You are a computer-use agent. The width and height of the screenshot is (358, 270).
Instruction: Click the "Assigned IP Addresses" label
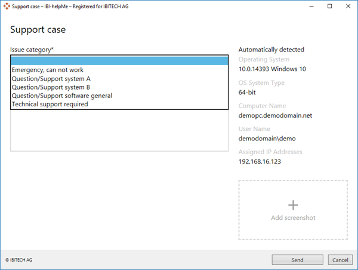click(x=270, y=152)
